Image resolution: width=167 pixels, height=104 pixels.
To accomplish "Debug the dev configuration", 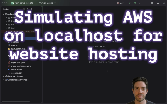I will coord(135,3).
